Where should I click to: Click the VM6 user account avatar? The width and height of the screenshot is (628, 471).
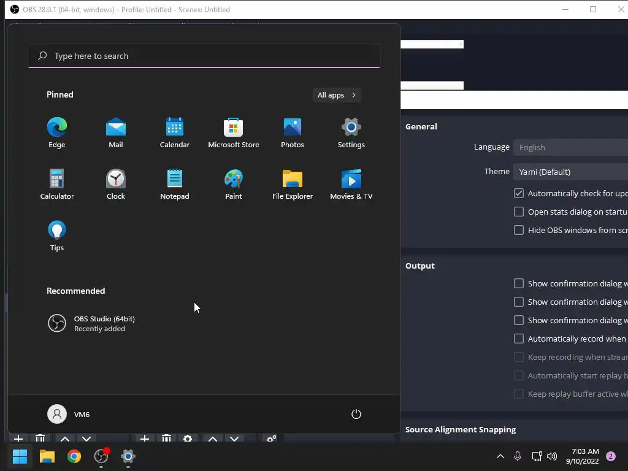57,414
